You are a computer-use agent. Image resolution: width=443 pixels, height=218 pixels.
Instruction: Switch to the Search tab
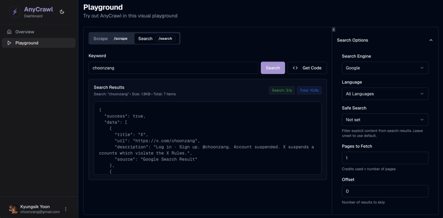tap(157, 38)
